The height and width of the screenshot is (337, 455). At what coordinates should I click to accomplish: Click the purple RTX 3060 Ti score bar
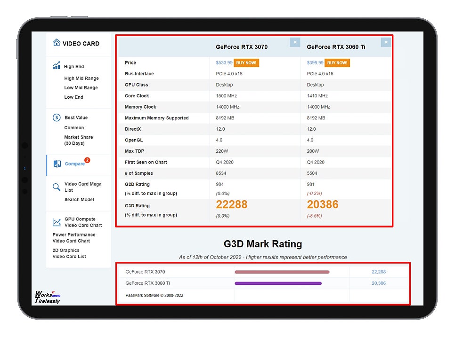[x=278, y=283]
